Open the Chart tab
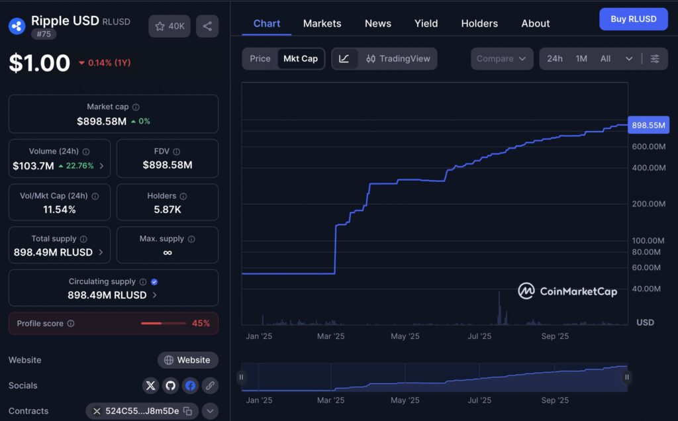The height and width of the screenshot is (421, 678). pos(267,23)
